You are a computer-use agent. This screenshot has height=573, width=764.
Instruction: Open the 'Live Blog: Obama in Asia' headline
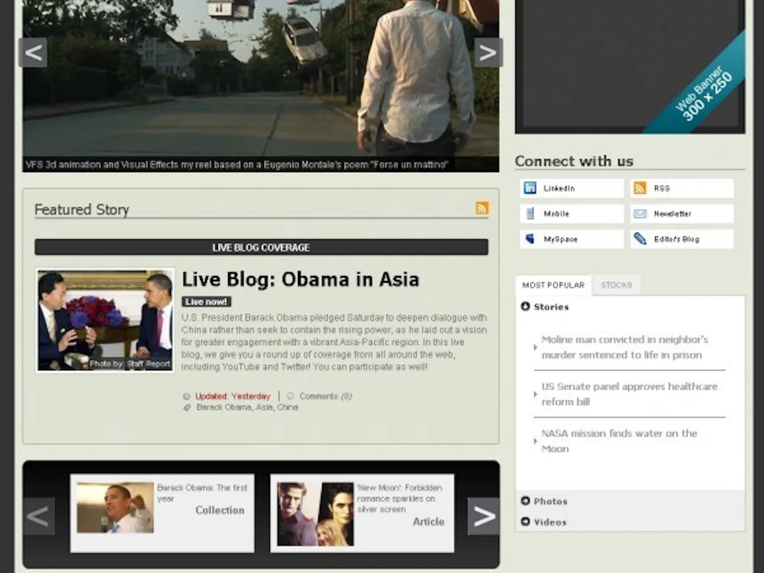point(301,279)
